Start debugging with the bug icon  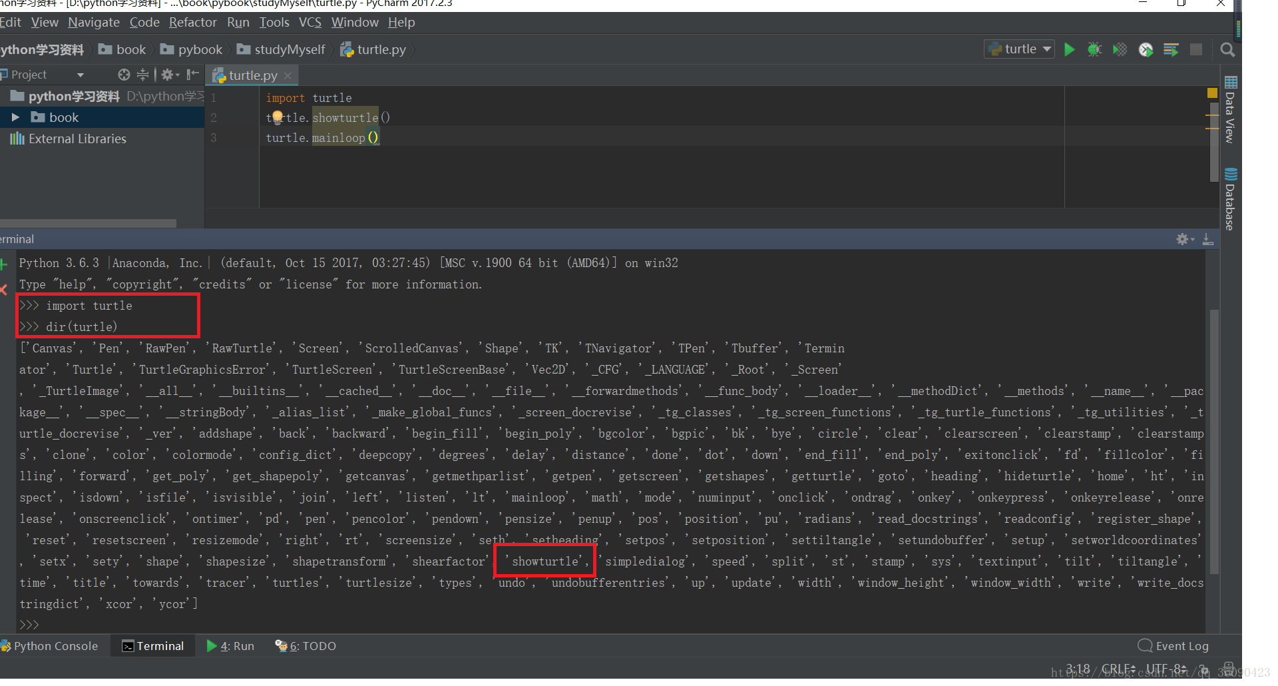[x=1094, y=49]
